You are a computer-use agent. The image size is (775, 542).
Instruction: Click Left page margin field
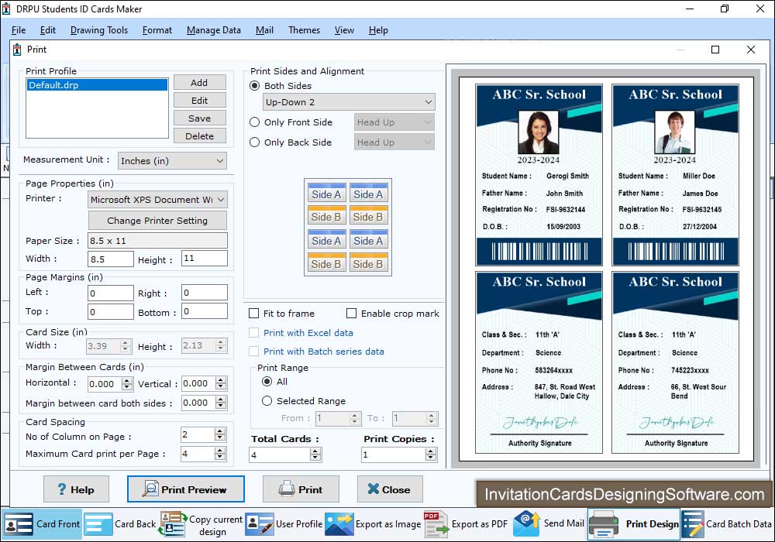point(111,293)
